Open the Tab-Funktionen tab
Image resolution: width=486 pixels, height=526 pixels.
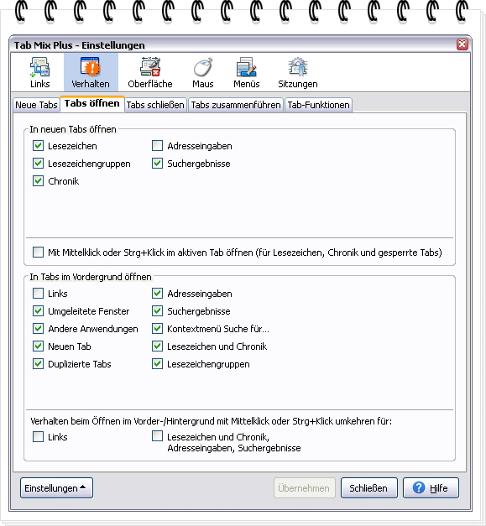click(x=318, y=105)
